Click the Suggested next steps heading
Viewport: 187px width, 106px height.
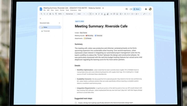83,98
